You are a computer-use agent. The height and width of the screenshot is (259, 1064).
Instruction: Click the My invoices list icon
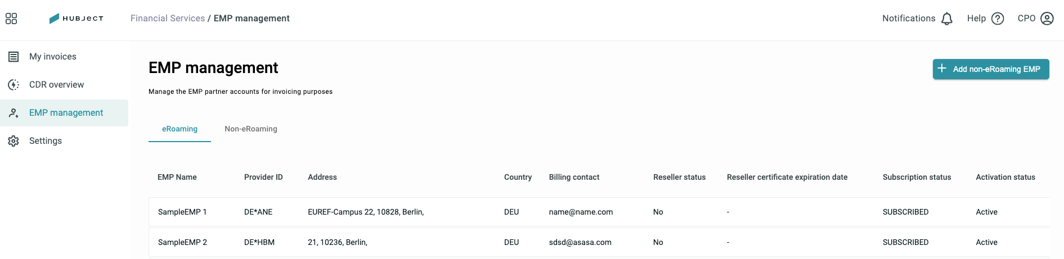[x=14, y=57]
